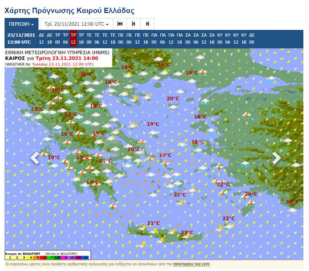This screenshot has width=309, height=271.
Task: Select highlighted timeline slot ΤΡ 12
Action: click(73, 39)
